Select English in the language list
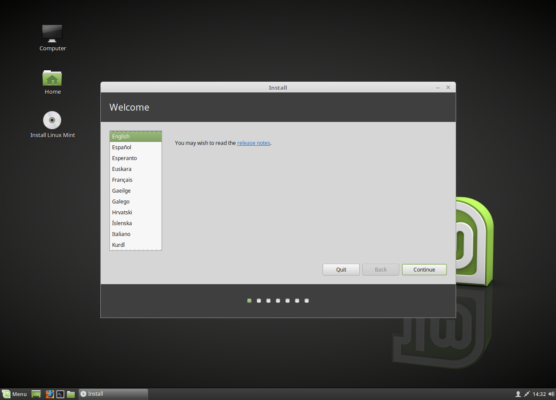Viewport: 556px width, 400px height. pyautogui.click(x=136, y=136)
